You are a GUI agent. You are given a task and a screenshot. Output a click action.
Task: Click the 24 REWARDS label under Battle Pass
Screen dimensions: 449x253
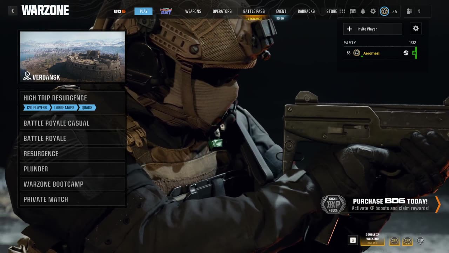(x=254, y=19)
